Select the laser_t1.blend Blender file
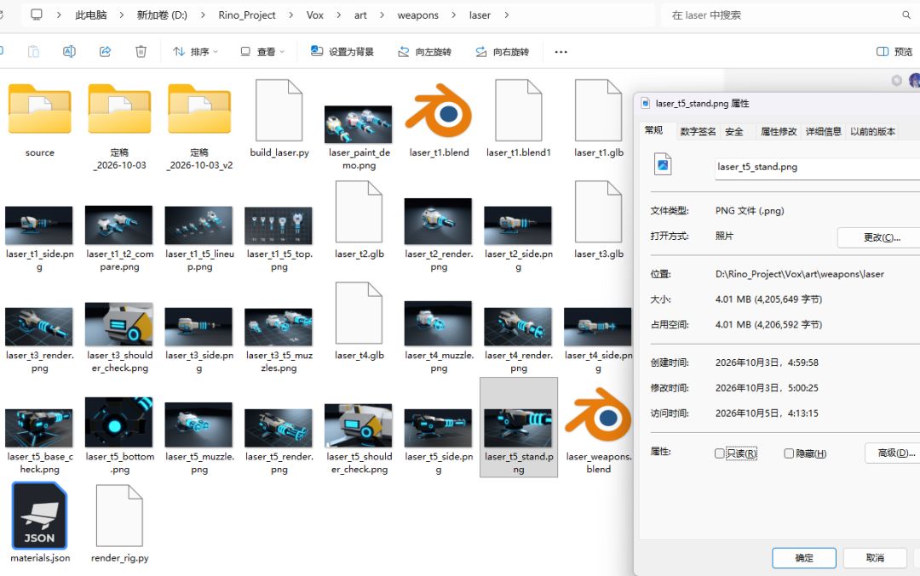The image size is (920, 576). pos(439,110)
